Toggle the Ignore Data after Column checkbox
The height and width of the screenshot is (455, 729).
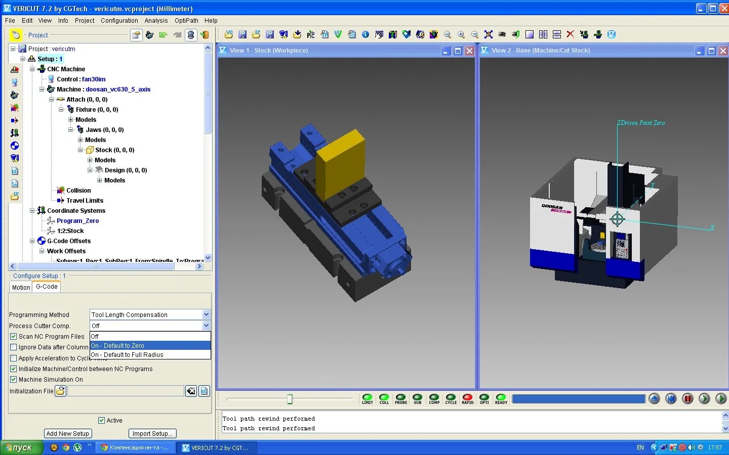point(14,347)
